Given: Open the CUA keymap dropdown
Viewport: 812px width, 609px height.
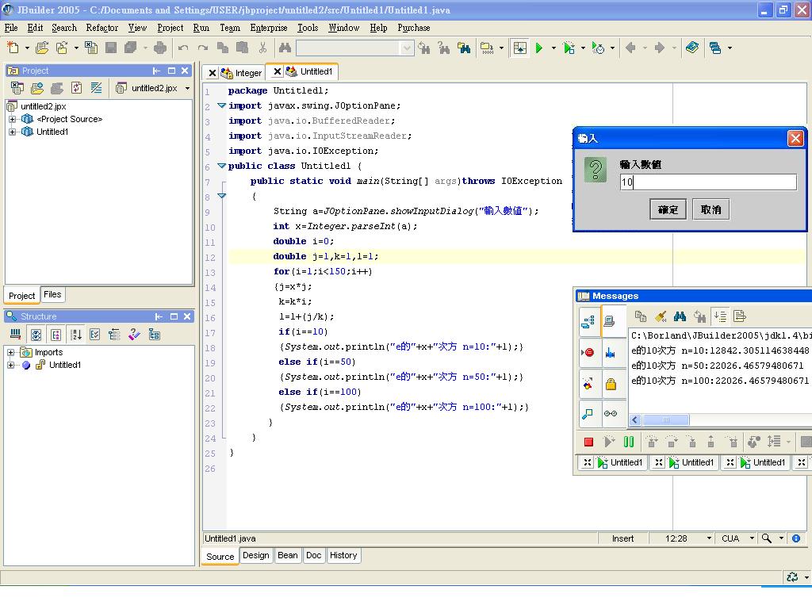Looking at the screenshot, I should [752, 538].
